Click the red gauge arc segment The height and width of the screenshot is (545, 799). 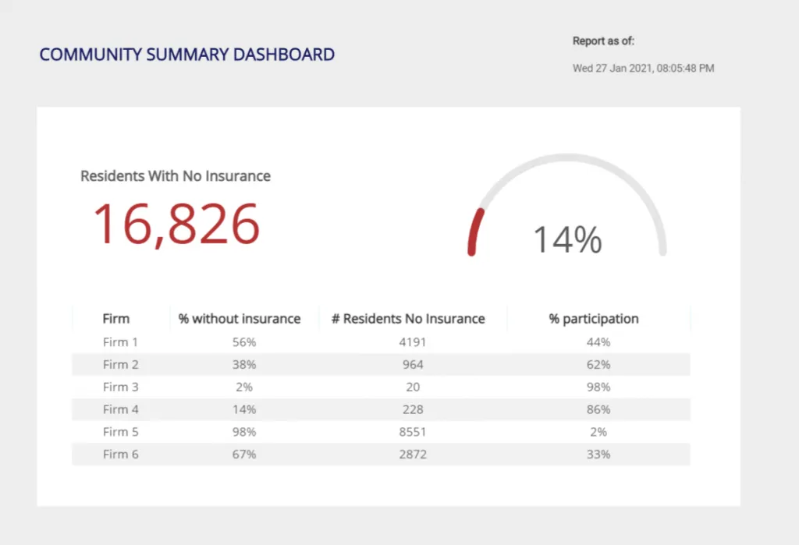[475, 232]
